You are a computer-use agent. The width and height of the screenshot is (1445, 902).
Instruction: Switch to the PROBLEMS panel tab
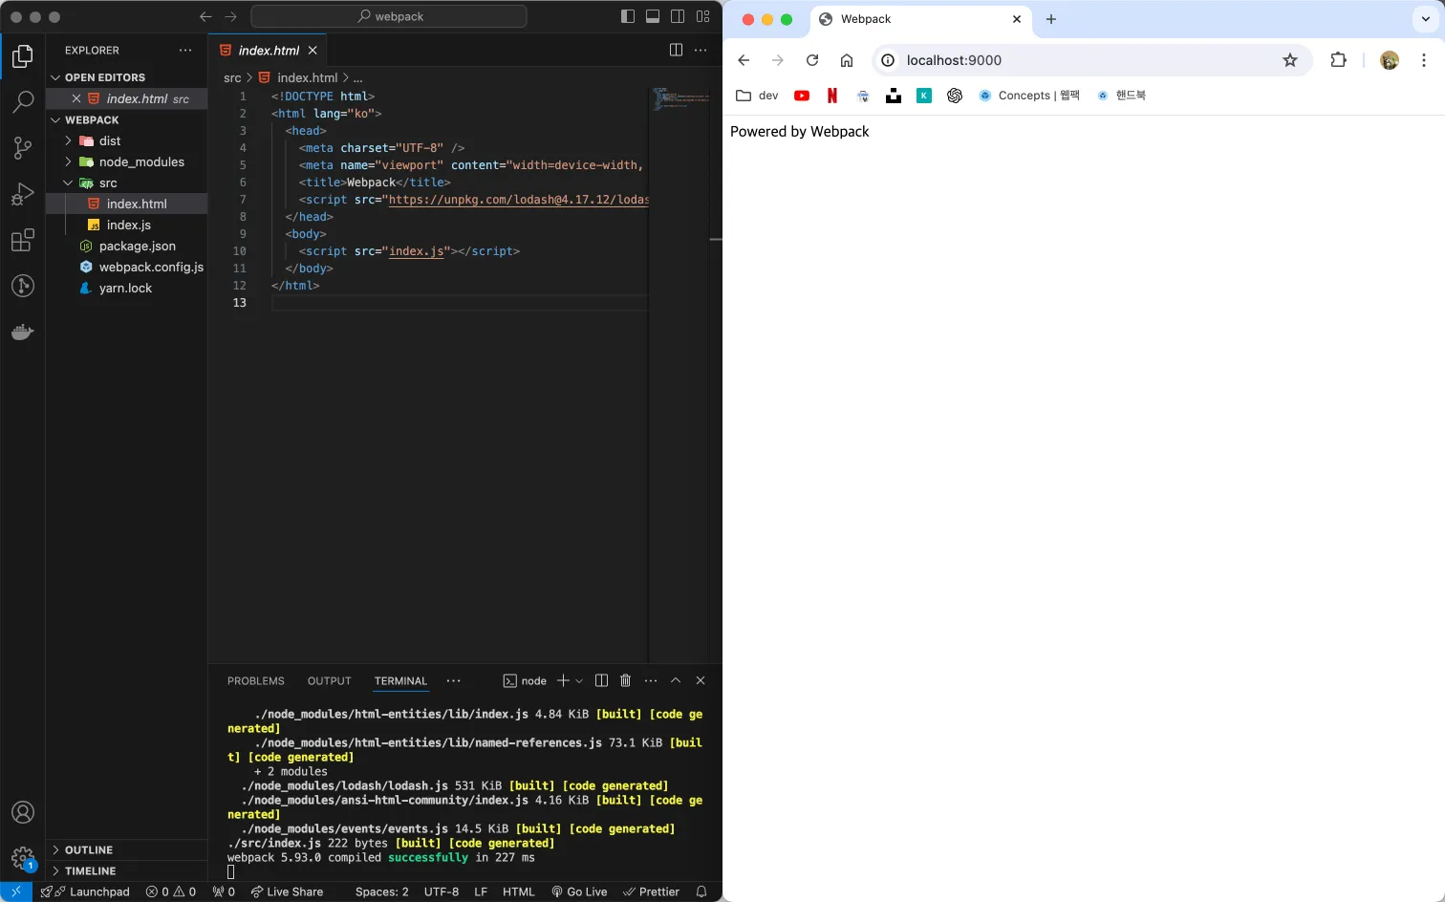(x=255, y=681)
